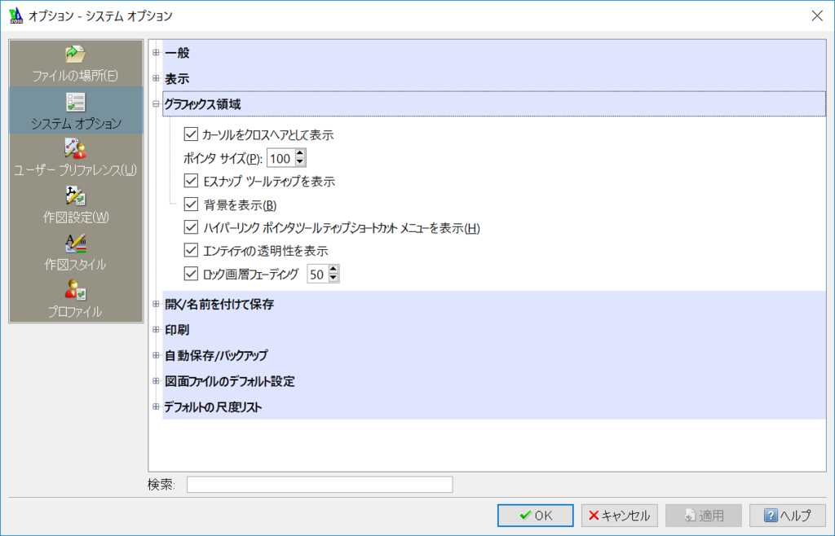Image resolution: width=835 pixels, height=536 pixels.
Task: Switch to プロファイル label
Action: 76,312
